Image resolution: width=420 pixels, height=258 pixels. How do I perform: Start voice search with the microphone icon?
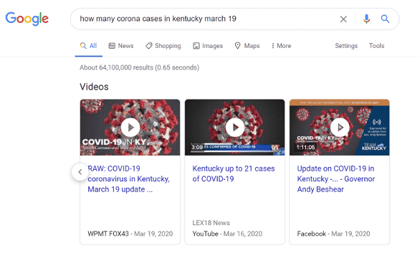(366, 19)
